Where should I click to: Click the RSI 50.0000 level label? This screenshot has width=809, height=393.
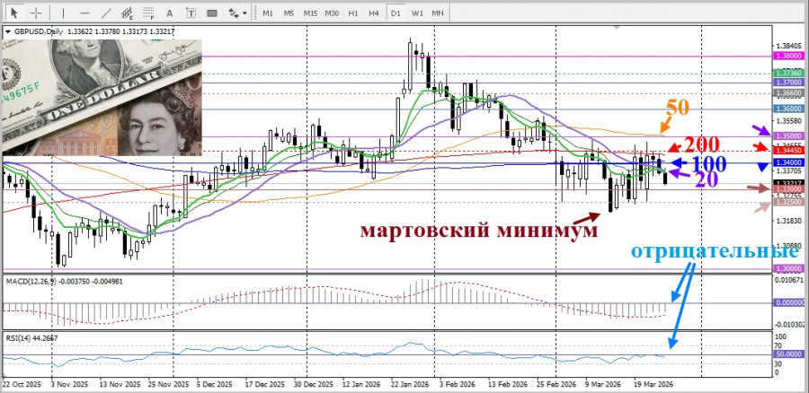click(788, 355)
